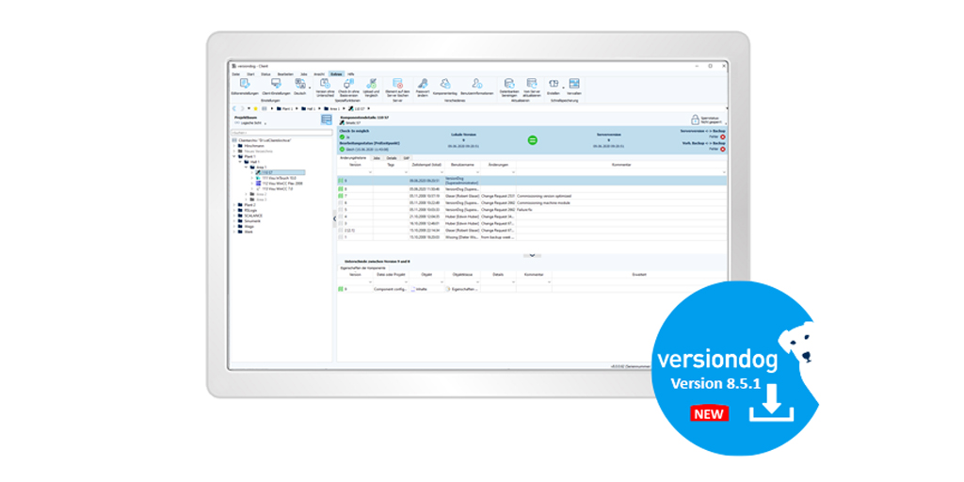Click Hall 1 in the breadcrumb
Viewport: 964px width, 482px height.
(310, 108)
